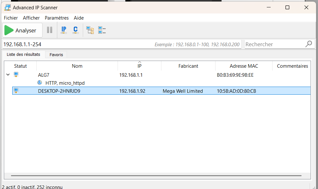Collapse the ALG7 device row
The image size is (318, 189).
point(8,75)
